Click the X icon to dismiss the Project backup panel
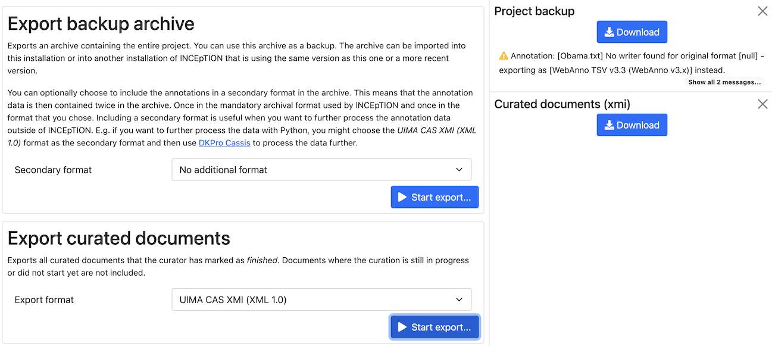This screenshot has width=772, height=346. [x=762, y=11]
